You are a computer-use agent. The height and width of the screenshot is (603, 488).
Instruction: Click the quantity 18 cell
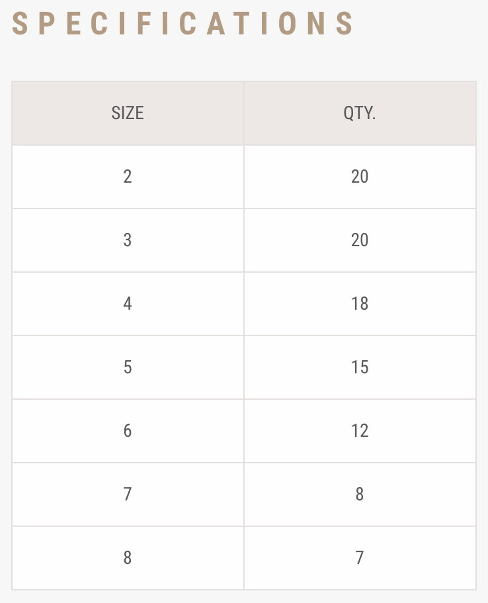point(360,304)
